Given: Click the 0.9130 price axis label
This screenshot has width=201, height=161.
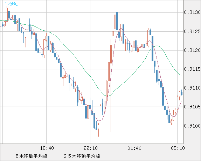Looking at the screenshot, I should (x=192, y=13).
